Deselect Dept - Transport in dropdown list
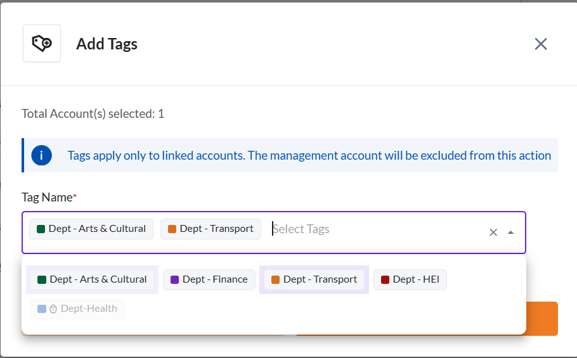The height and width of the screenshot is (358, 577). point(314,279)
